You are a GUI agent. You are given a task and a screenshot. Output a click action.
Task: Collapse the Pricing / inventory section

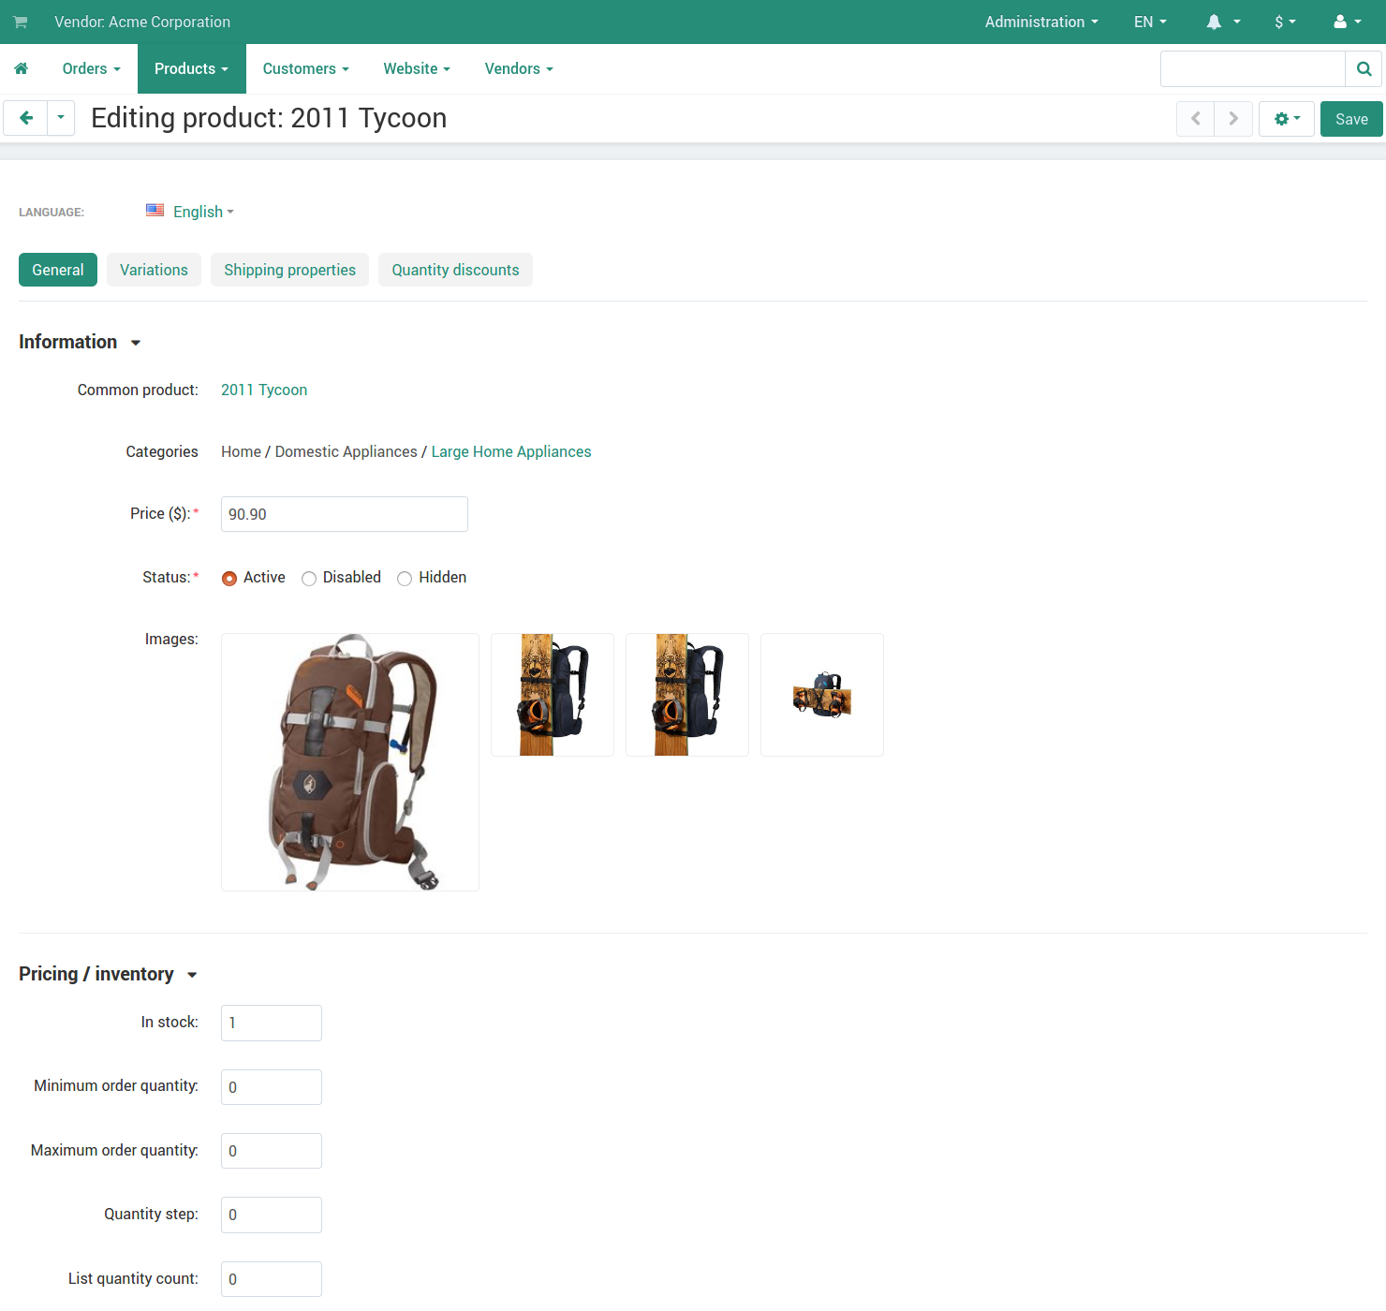coord(108,974)
